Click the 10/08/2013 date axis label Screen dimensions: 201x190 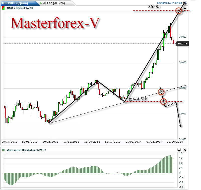(x=30, y=142)
